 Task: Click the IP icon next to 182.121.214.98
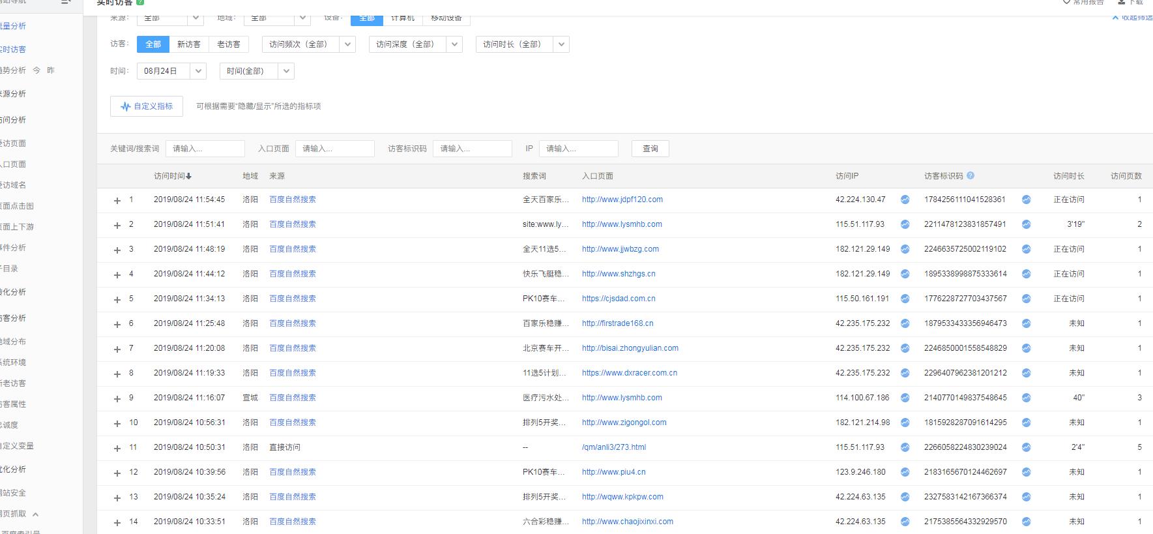[x=905, y=423]
